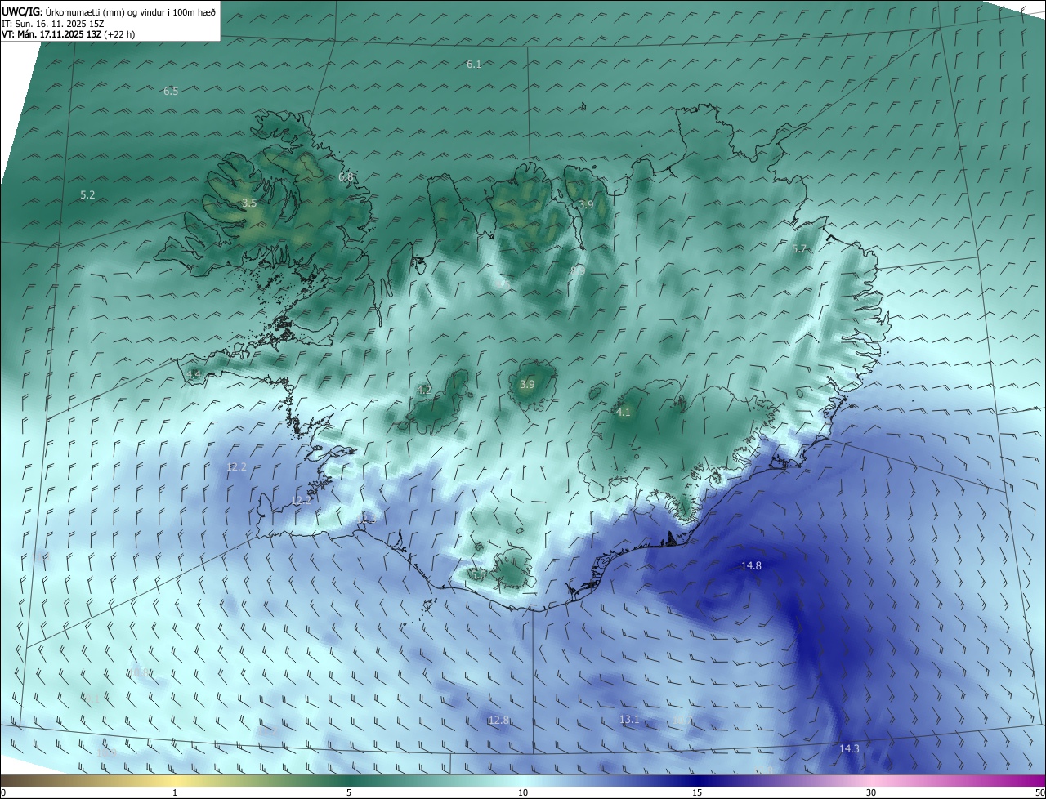Image resolution: width=1046 pixels, height=799 pixels.
Task: Click the 13.1 value label
Action: [629, 719]
